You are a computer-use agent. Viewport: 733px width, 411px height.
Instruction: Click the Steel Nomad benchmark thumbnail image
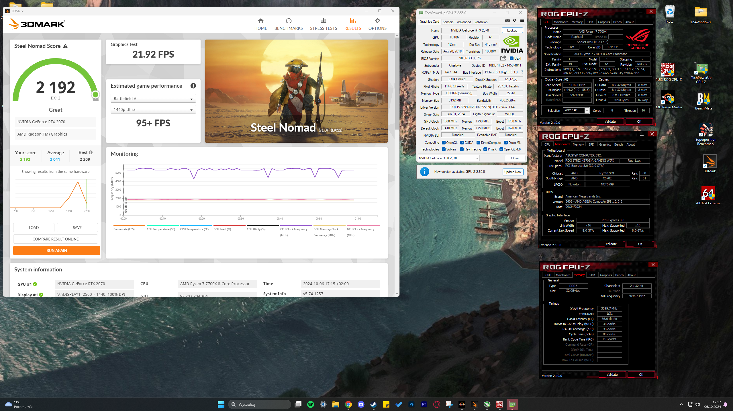296,91
